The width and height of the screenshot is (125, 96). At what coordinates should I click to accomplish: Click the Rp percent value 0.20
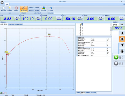pyautogui.click(x=92, y=42)
